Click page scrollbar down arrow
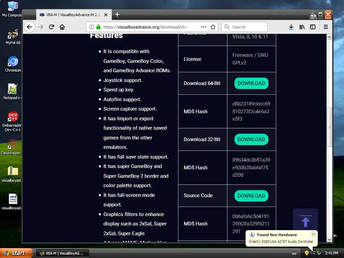Image resolution: width=344 pixels, height=258 pixels. click(329, 239)
